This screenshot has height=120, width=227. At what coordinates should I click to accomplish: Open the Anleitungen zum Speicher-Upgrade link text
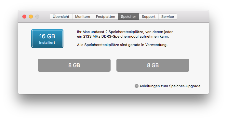click(x=170, y=86)
